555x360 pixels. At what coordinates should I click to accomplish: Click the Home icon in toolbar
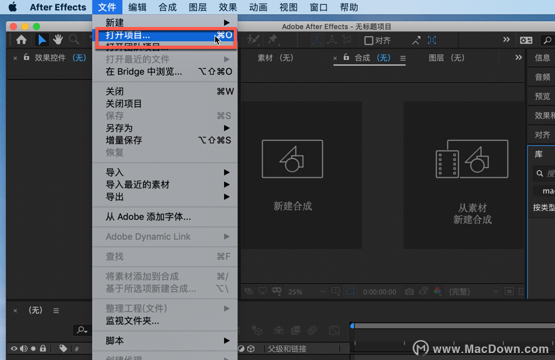(x=21, y=40)
